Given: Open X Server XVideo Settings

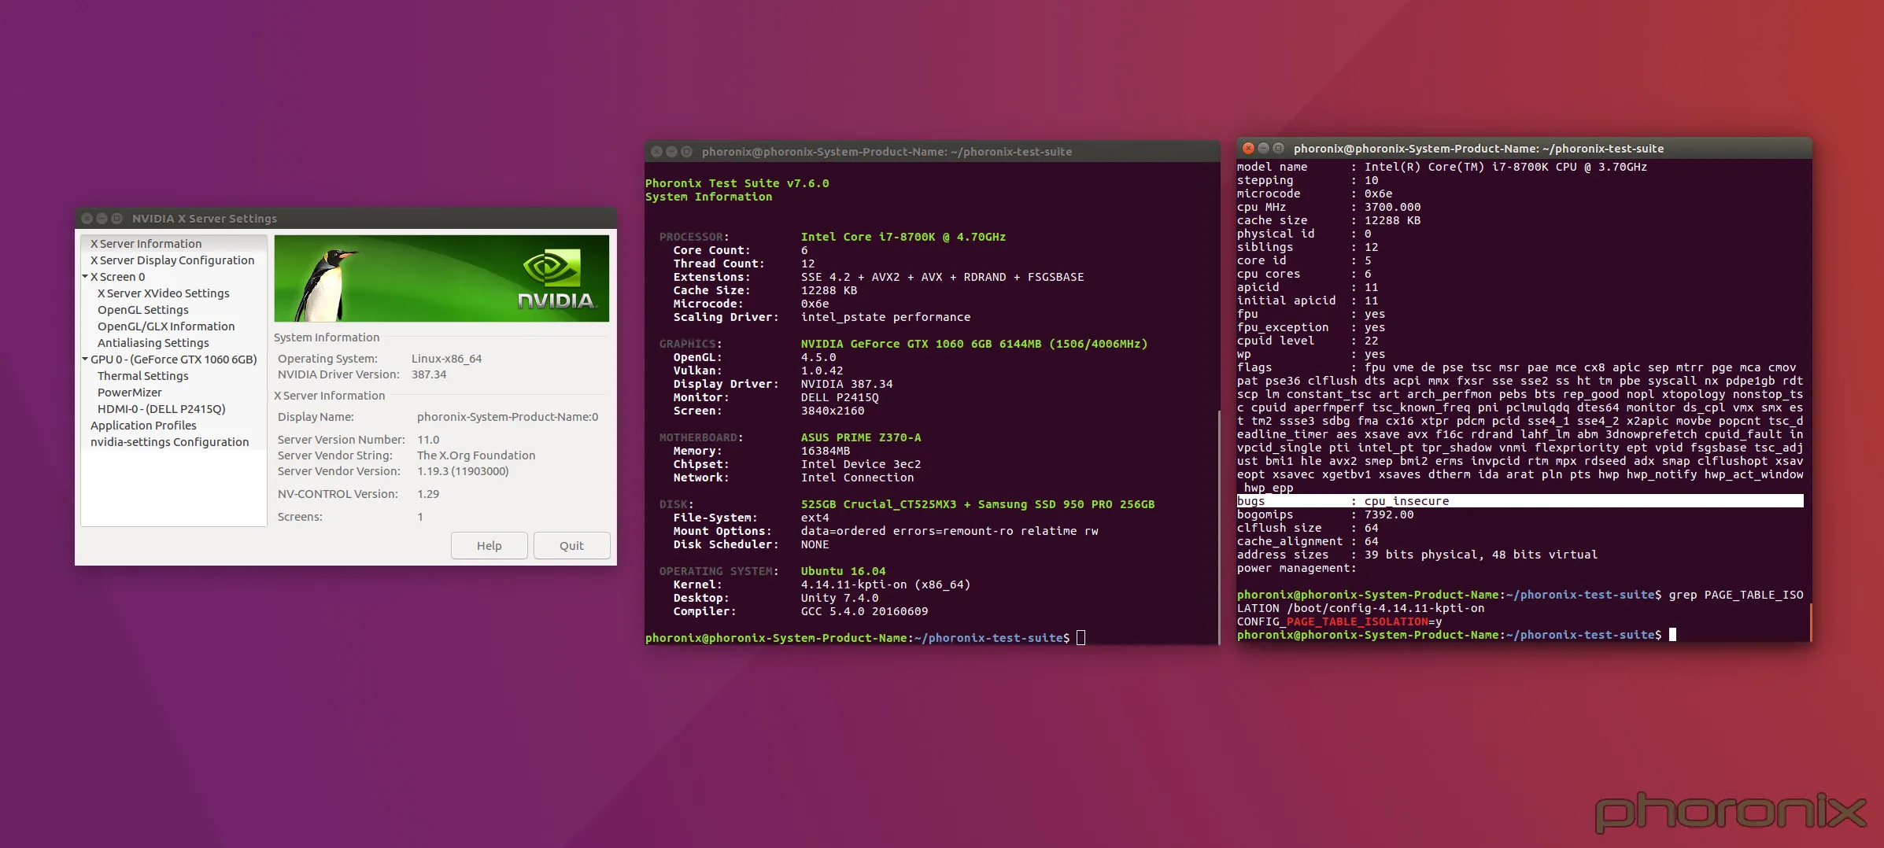Looking at the screenshot, I should [x=164, y=293].
